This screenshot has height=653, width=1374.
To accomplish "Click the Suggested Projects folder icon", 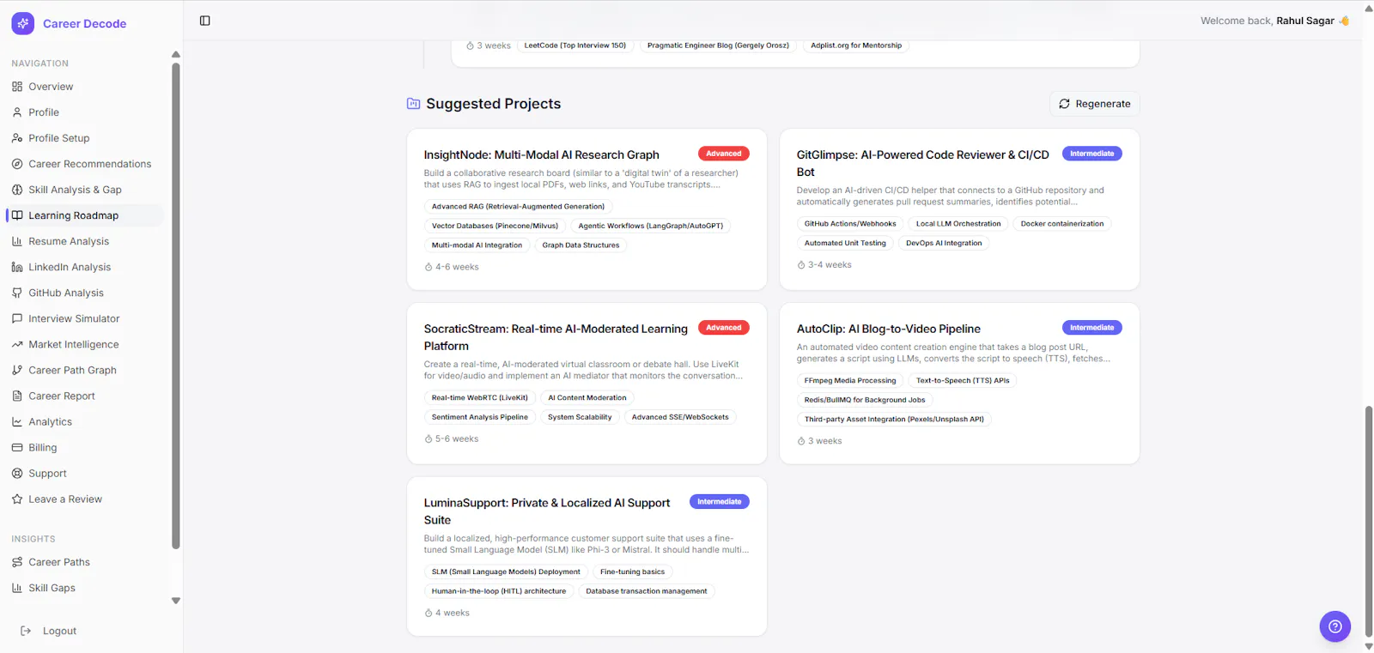I will pyautogui.click(x=413, y=104).
